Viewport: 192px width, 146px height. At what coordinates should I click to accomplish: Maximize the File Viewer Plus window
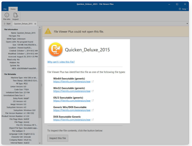pos(177,4)
